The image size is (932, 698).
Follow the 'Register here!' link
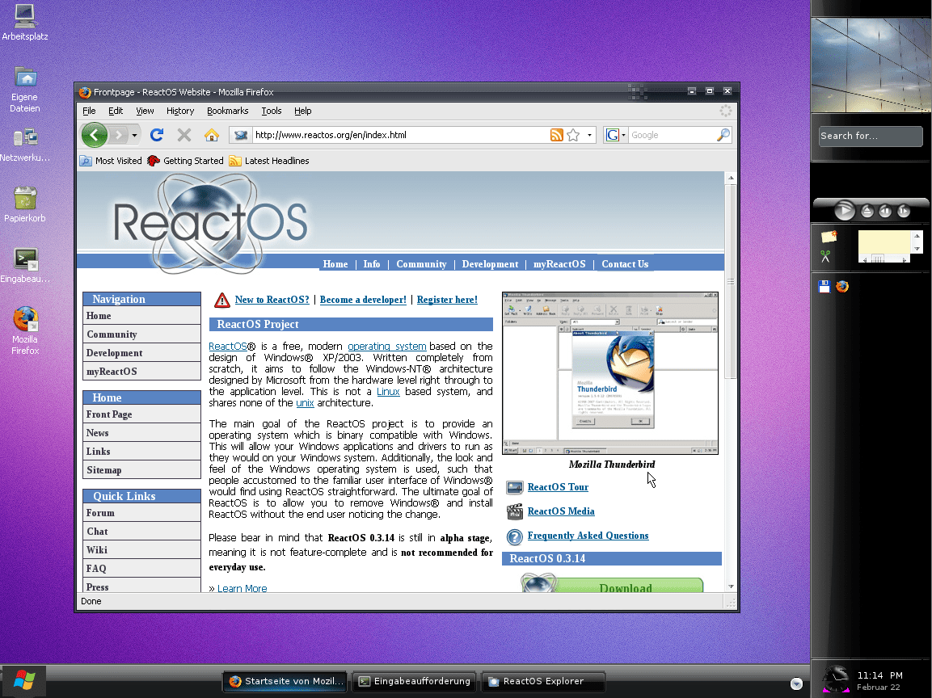[447, 300]
